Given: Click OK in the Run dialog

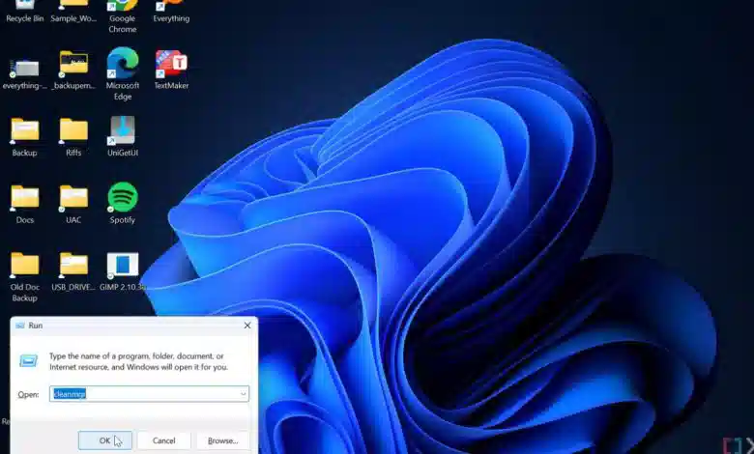Looking at the screenshot, I should pos(104,440).
